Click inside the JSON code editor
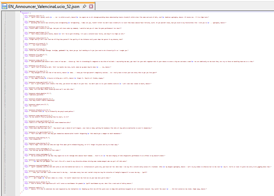The width and height of the screenshot is (274, 196). (147, 103)
